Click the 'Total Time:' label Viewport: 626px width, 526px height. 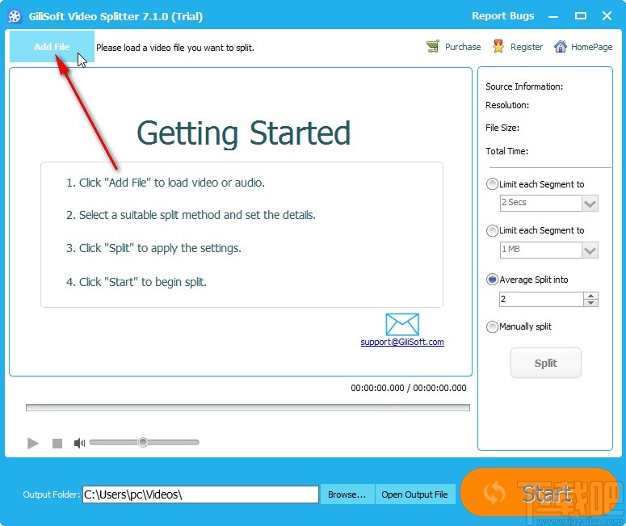point(507,151)
